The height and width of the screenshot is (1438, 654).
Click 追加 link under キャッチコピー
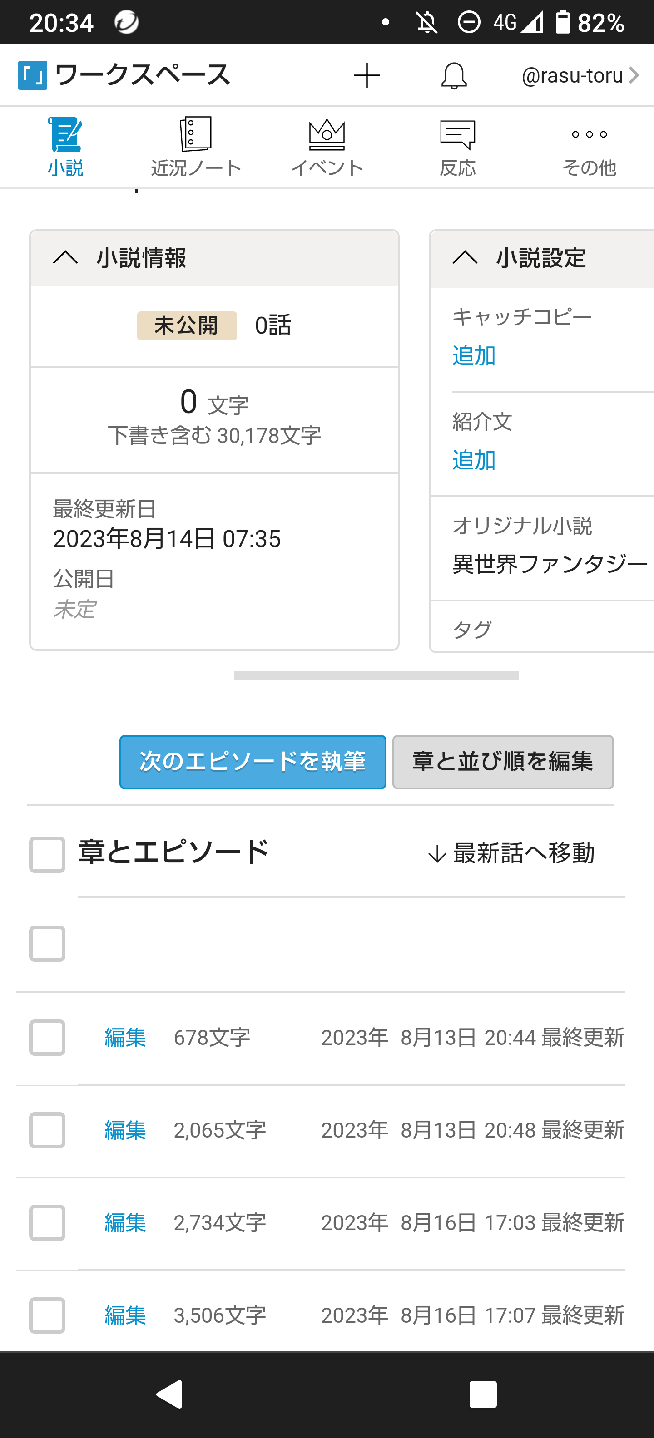[474, 355]
